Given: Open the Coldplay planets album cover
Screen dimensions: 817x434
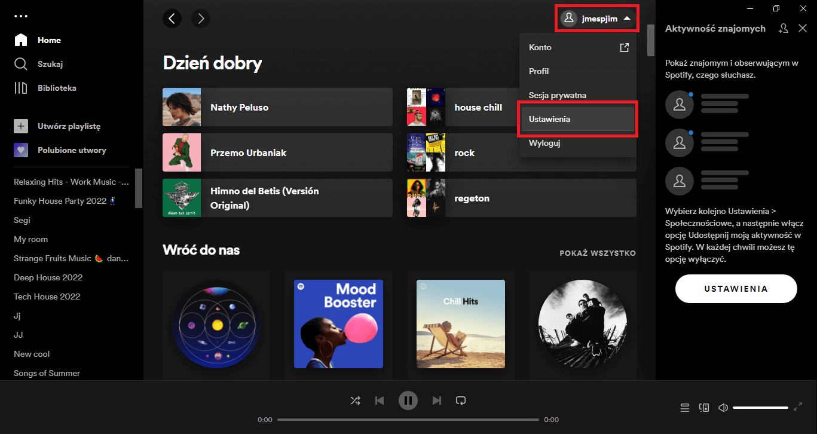Looking at the screenshot, I should [x=216, y=324].
